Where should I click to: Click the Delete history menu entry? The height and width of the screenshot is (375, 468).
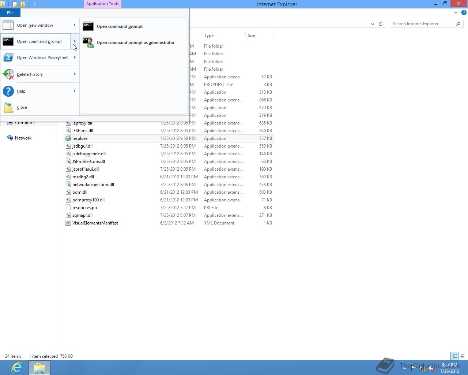[39, 74]
